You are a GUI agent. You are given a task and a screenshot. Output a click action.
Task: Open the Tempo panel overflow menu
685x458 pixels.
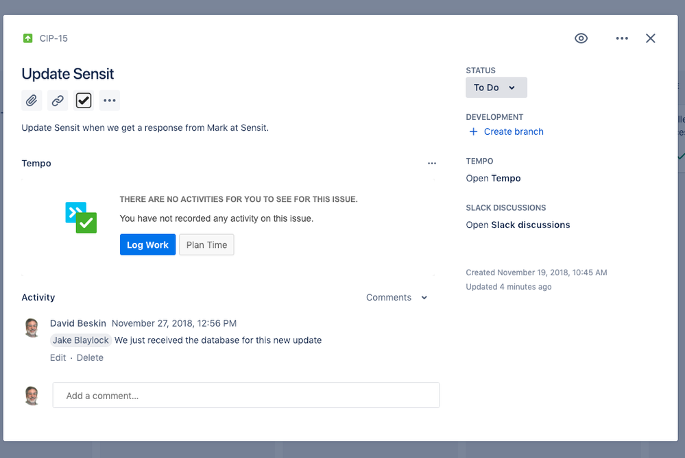coord(432,163)
